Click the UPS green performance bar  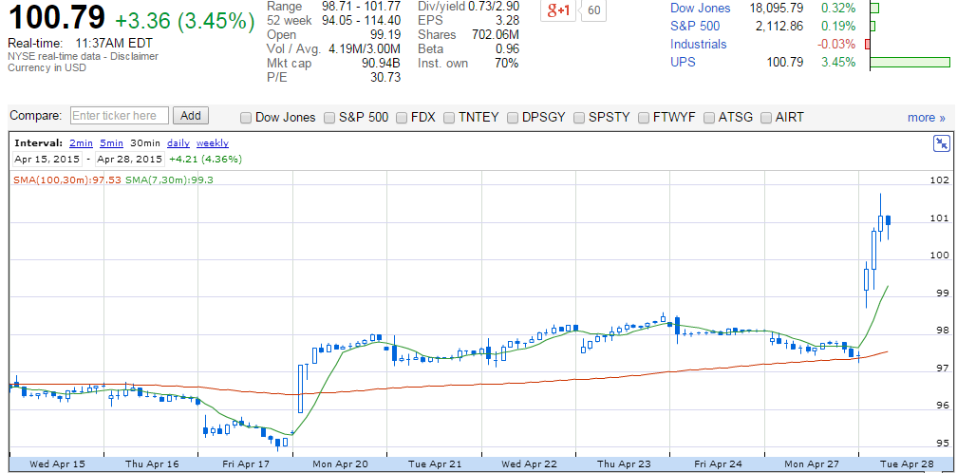[x=910, y=62]
